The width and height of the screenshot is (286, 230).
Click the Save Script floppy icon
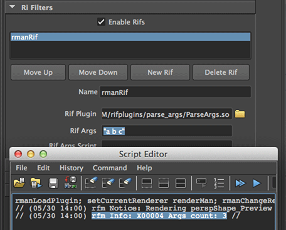53,183
